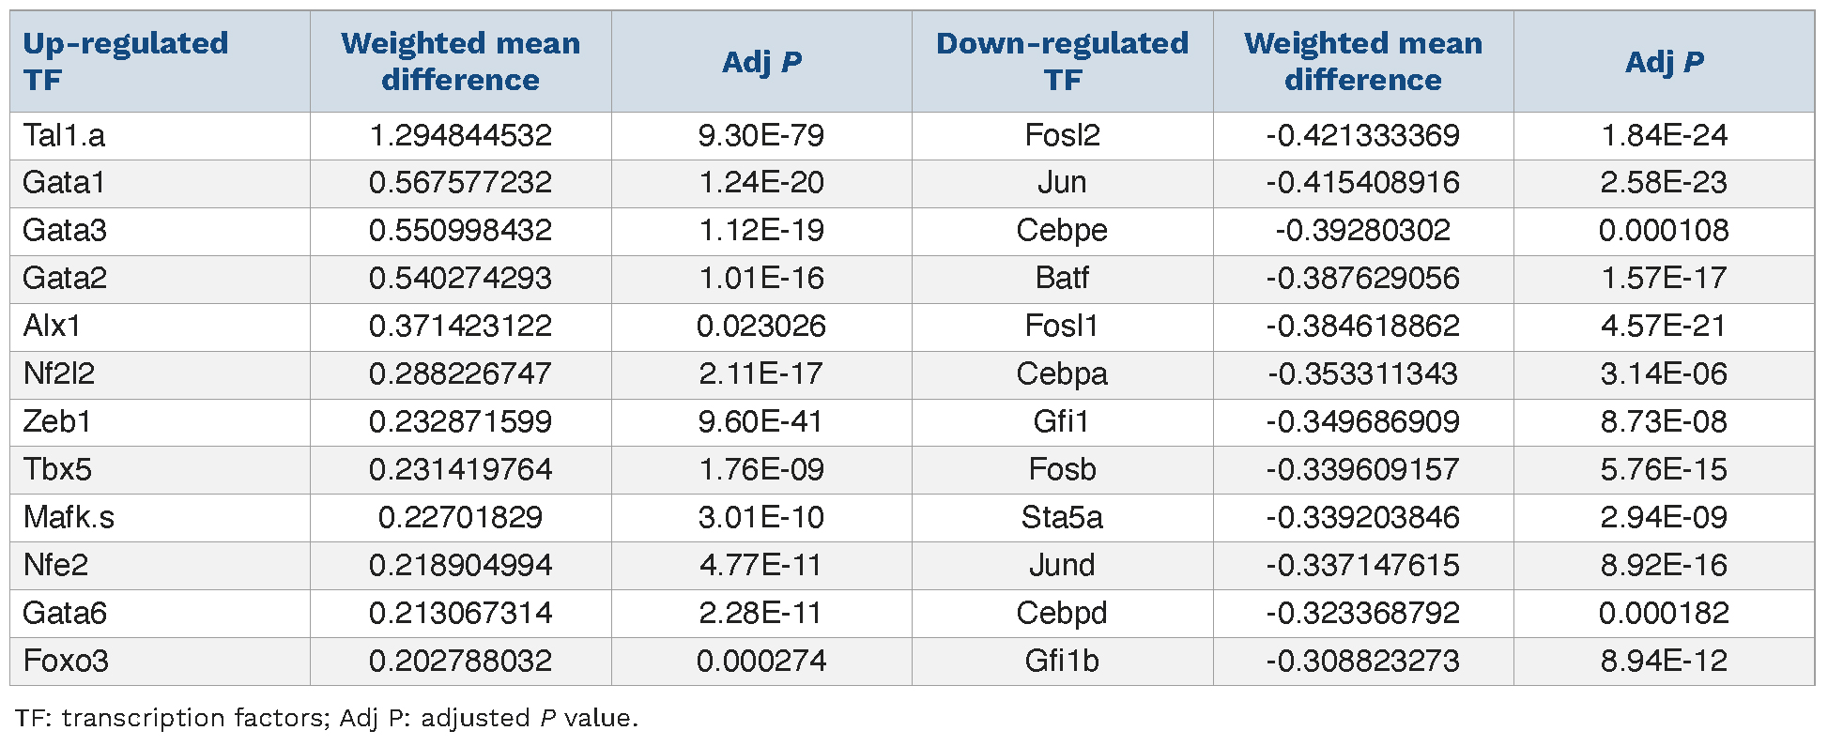This screenshot has width=1828, height=746.
Task: Select the Zeb1 cell
Action: pos(57,422)
